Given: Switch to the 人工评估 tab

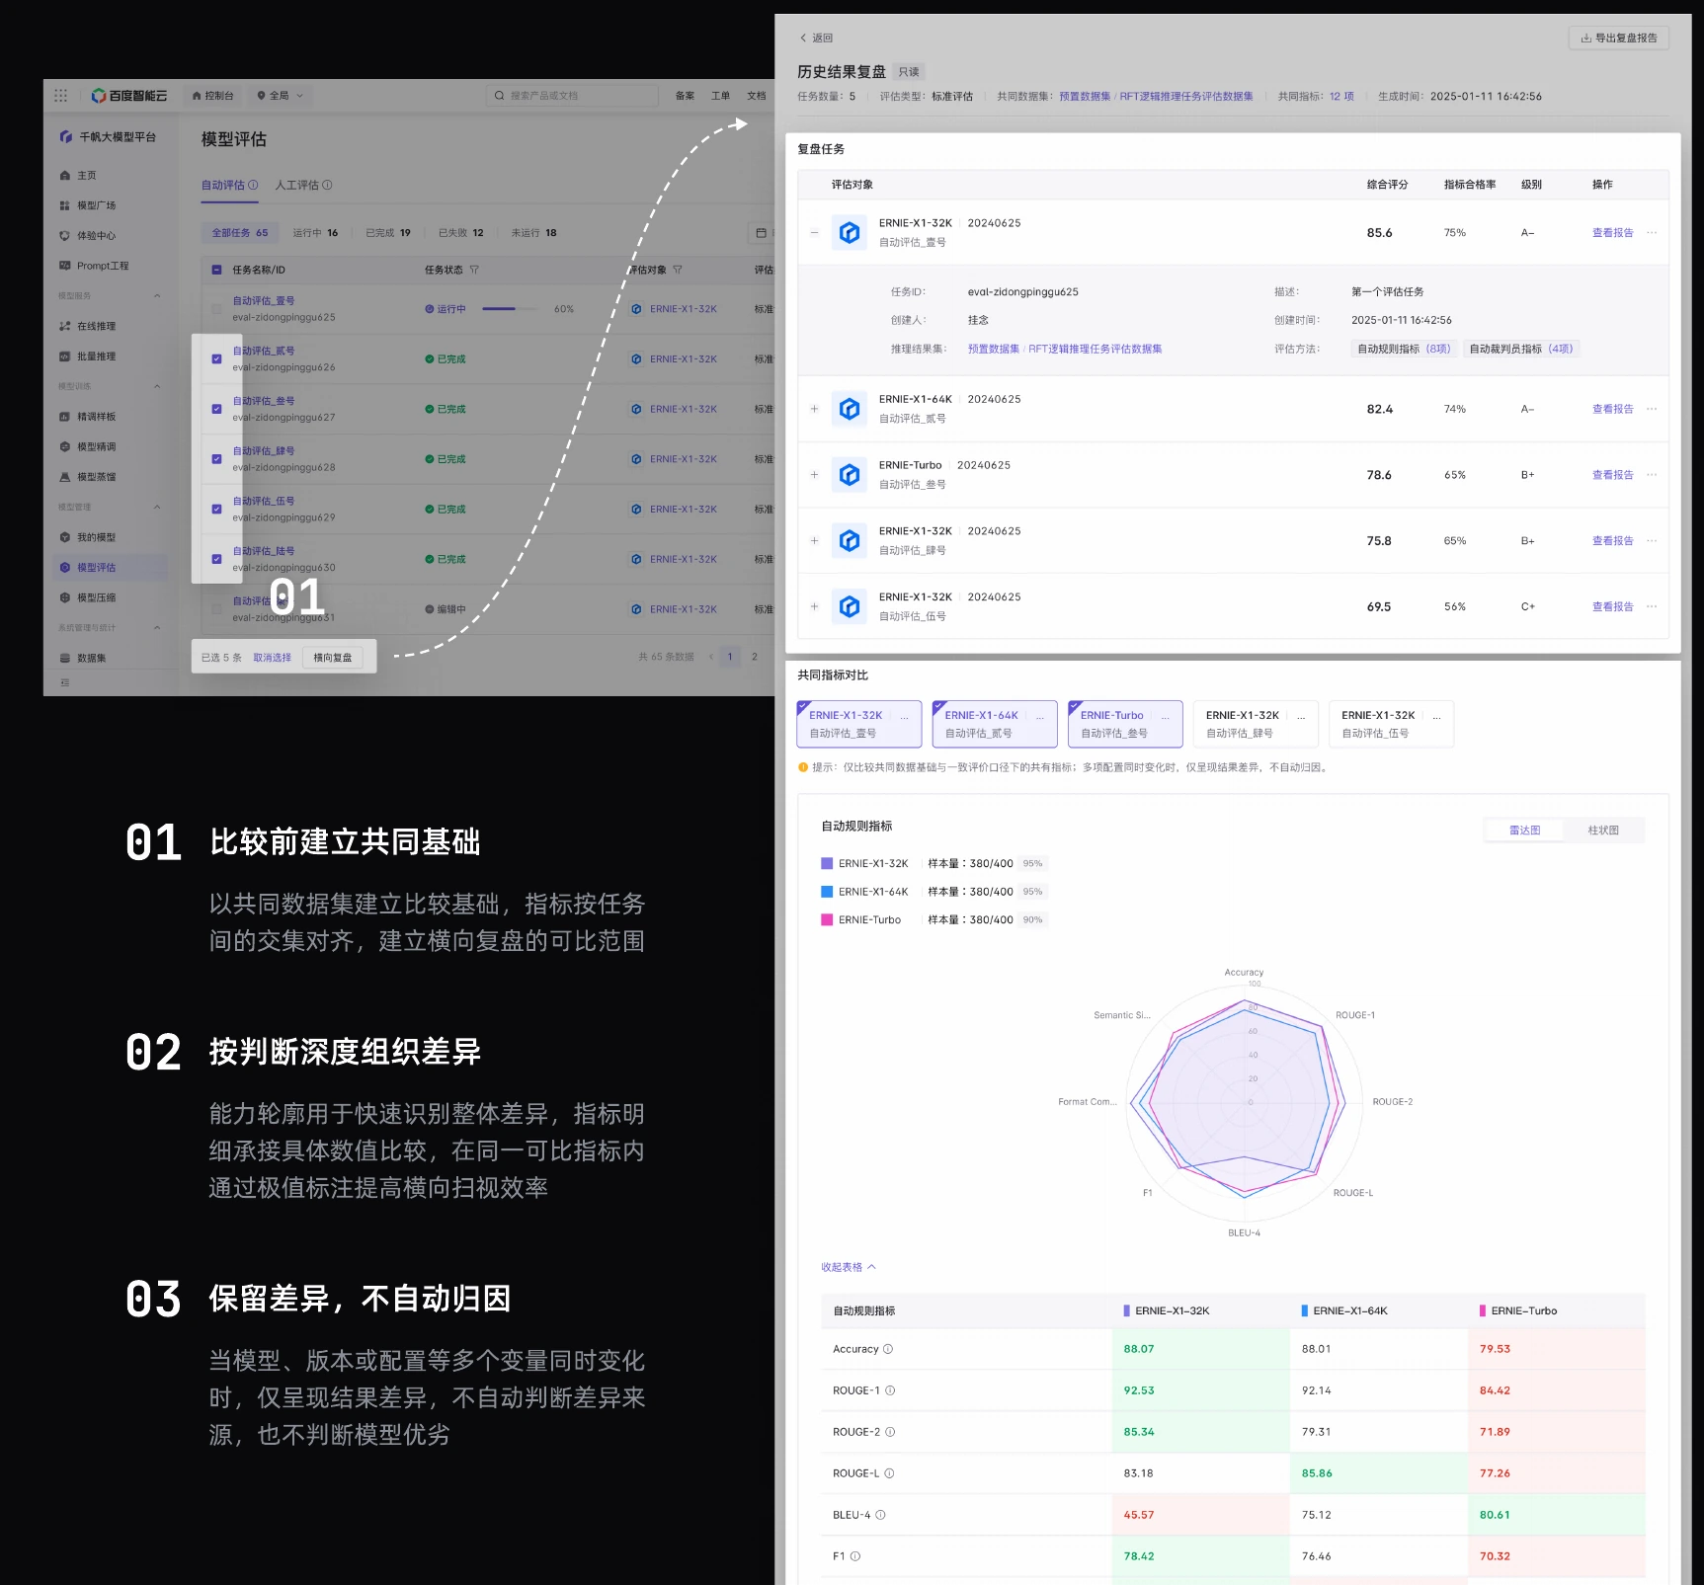Looking at the screenshot, I should [x=303, y=185].
